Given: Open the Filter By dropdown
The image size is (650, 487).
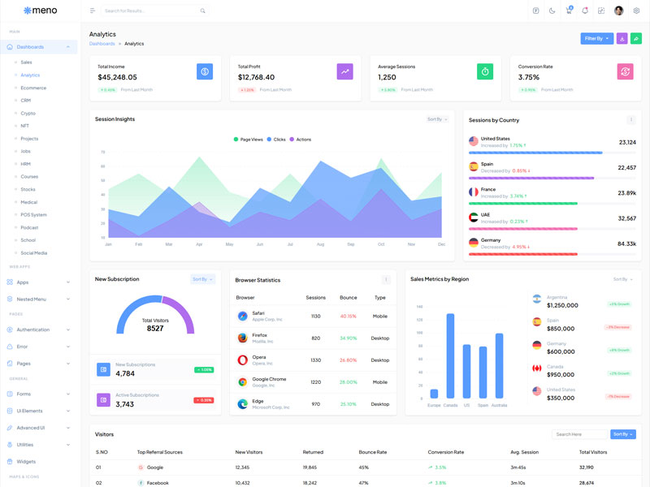Looking at the screenshot, I should point(596,38).
